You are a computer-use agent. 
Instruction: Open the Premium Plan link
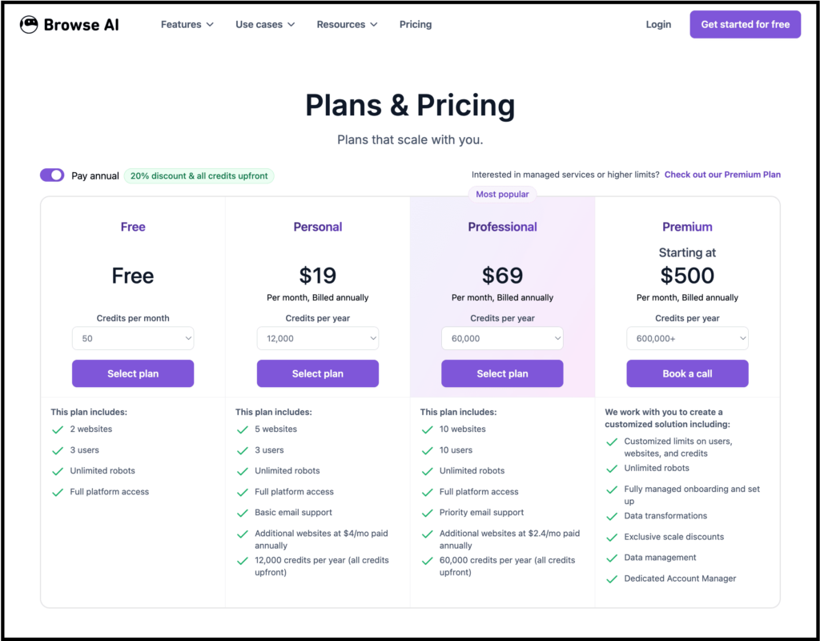pos(722,174)
